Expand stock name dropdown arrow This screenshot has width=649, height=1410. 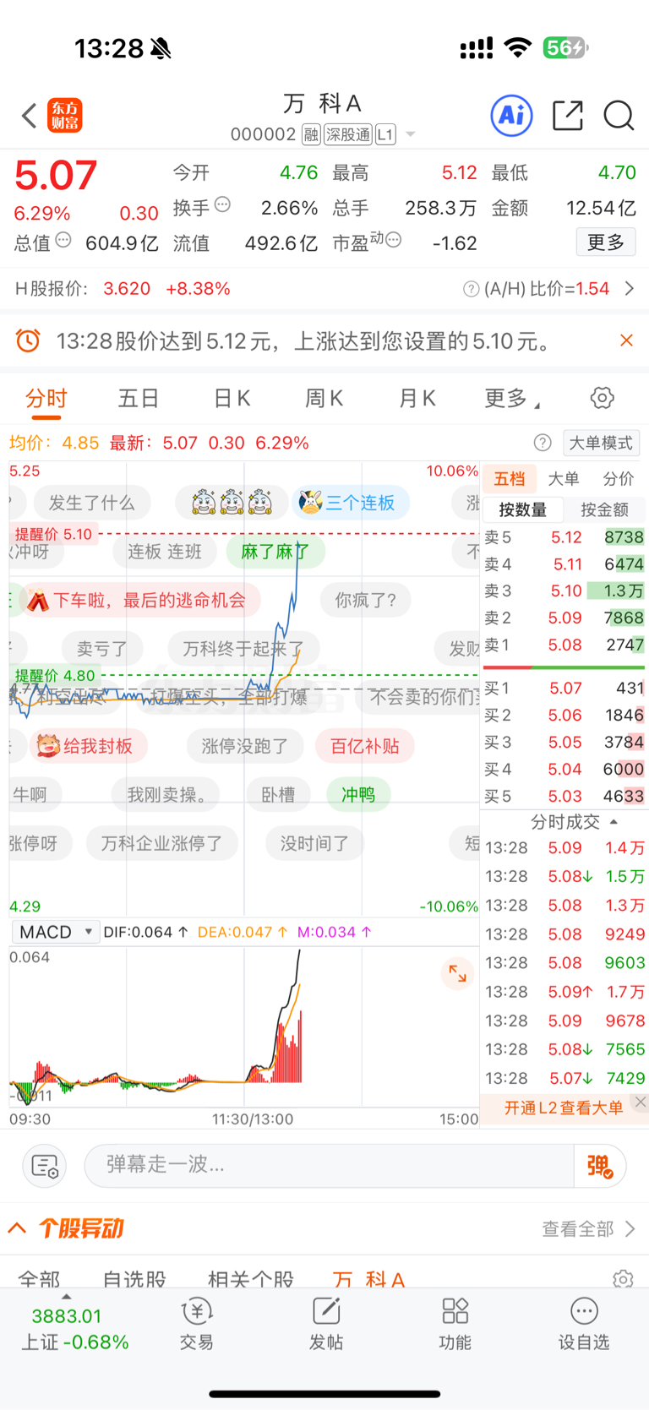point(411,135)
